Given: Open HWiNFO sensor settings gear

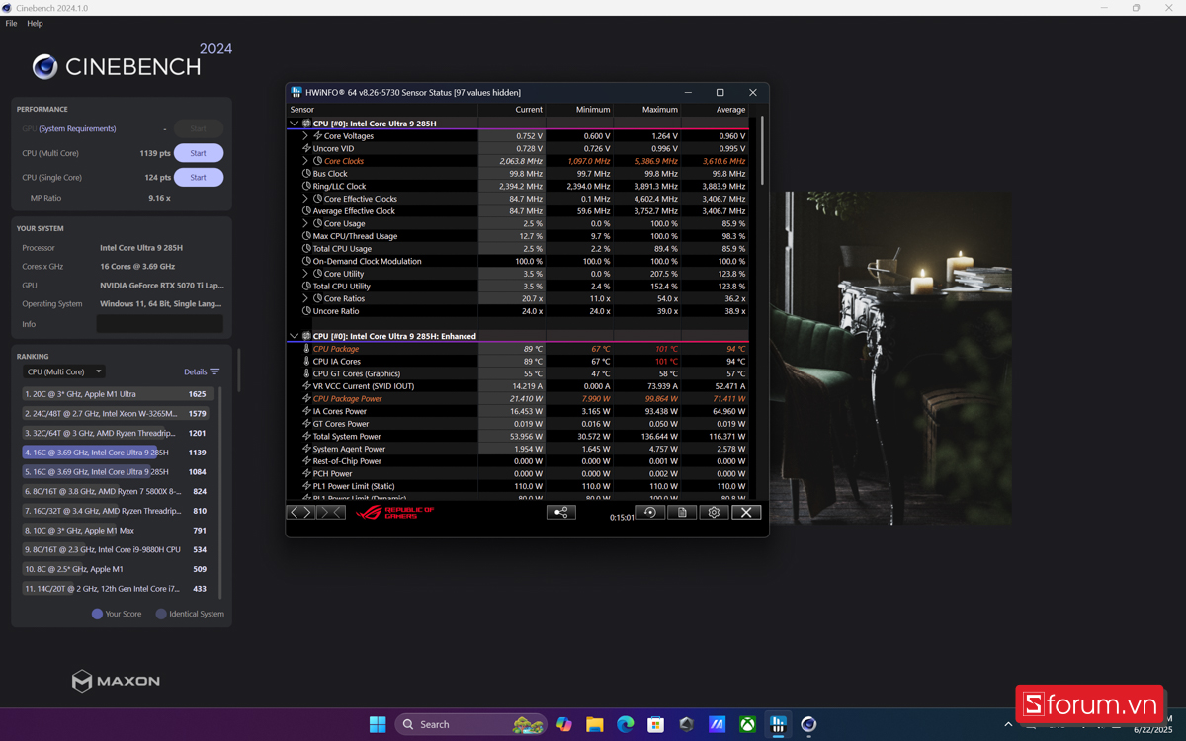Looking at the screenshot, I should click(x=714, y=513).
